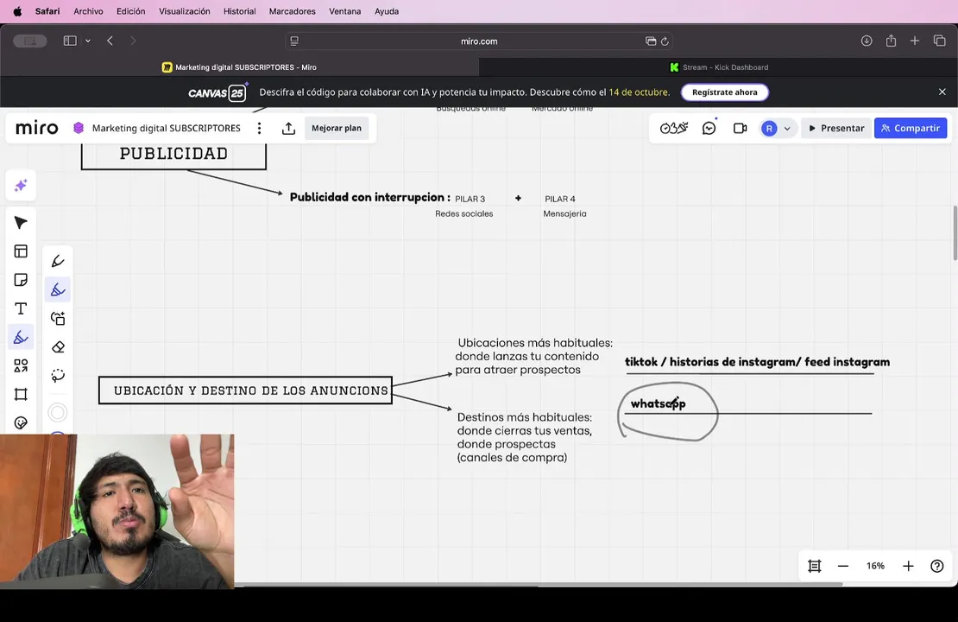Click the horizontal canvas scrollbar
The width and height of the screenshot is (958, 622).
click(x=538, y=585)
